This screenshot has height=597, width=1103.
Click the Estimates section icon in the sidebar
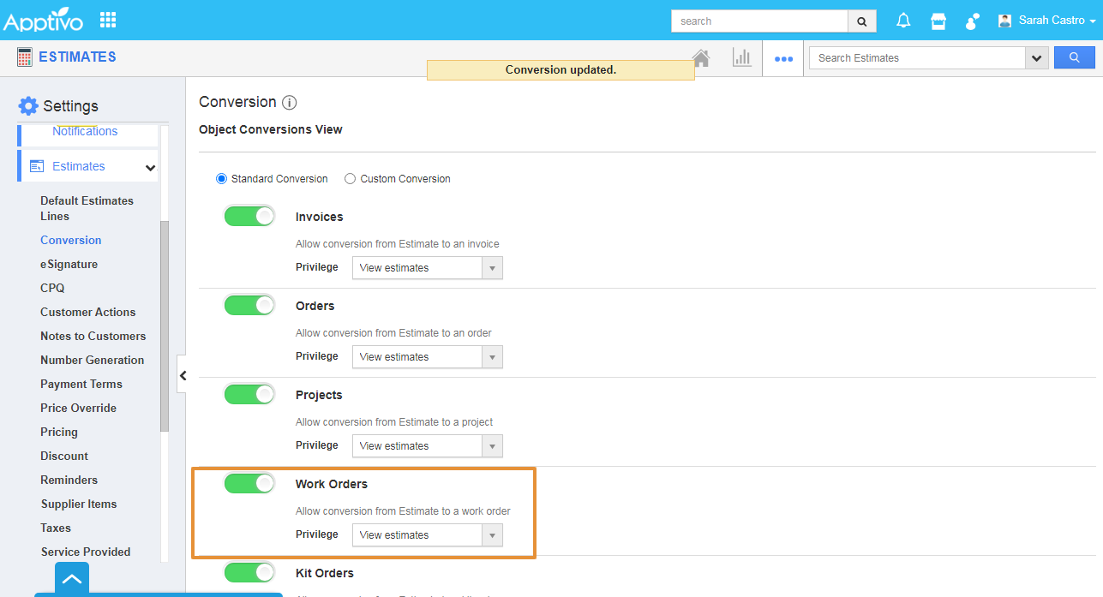(x=37, y=166)
